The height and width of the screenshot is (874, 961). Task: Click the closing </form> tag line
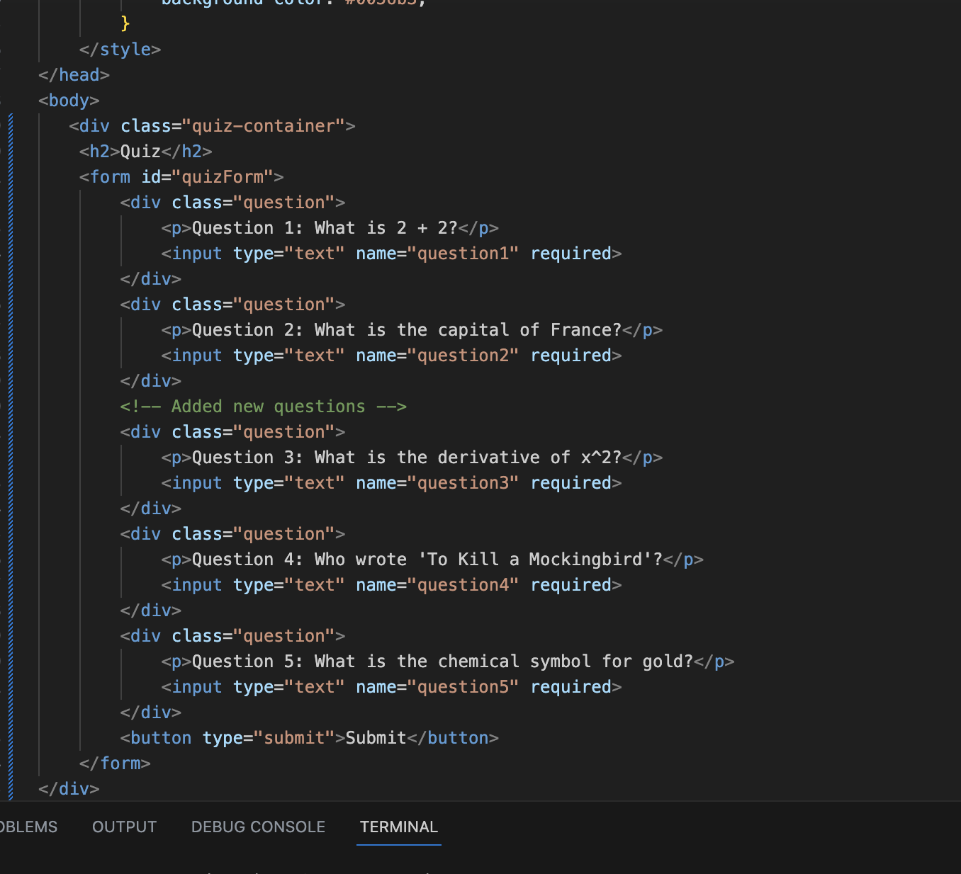[115, 764]
